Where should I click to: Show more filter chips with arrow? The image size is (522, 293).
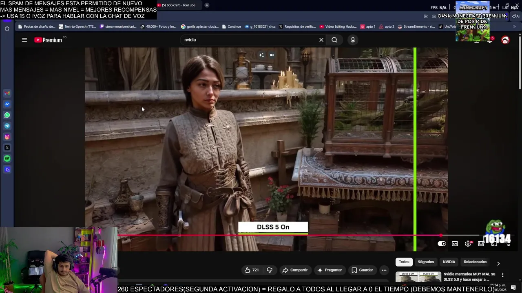click(x=498, y=263)
